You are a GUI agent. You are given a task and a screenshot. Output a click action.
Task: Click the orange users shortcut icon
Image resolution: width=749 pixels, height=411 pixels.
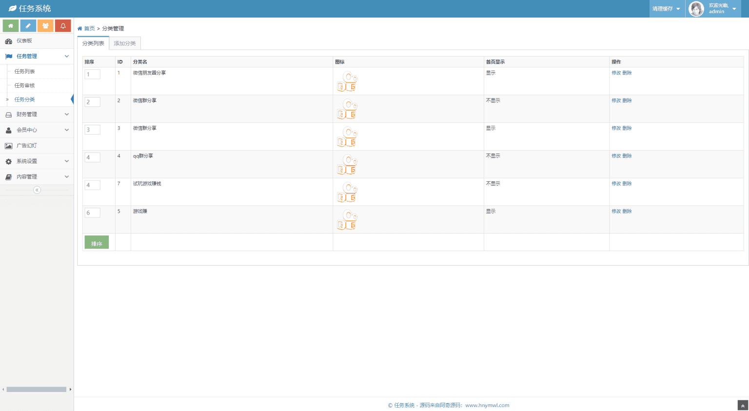[45, 26]
